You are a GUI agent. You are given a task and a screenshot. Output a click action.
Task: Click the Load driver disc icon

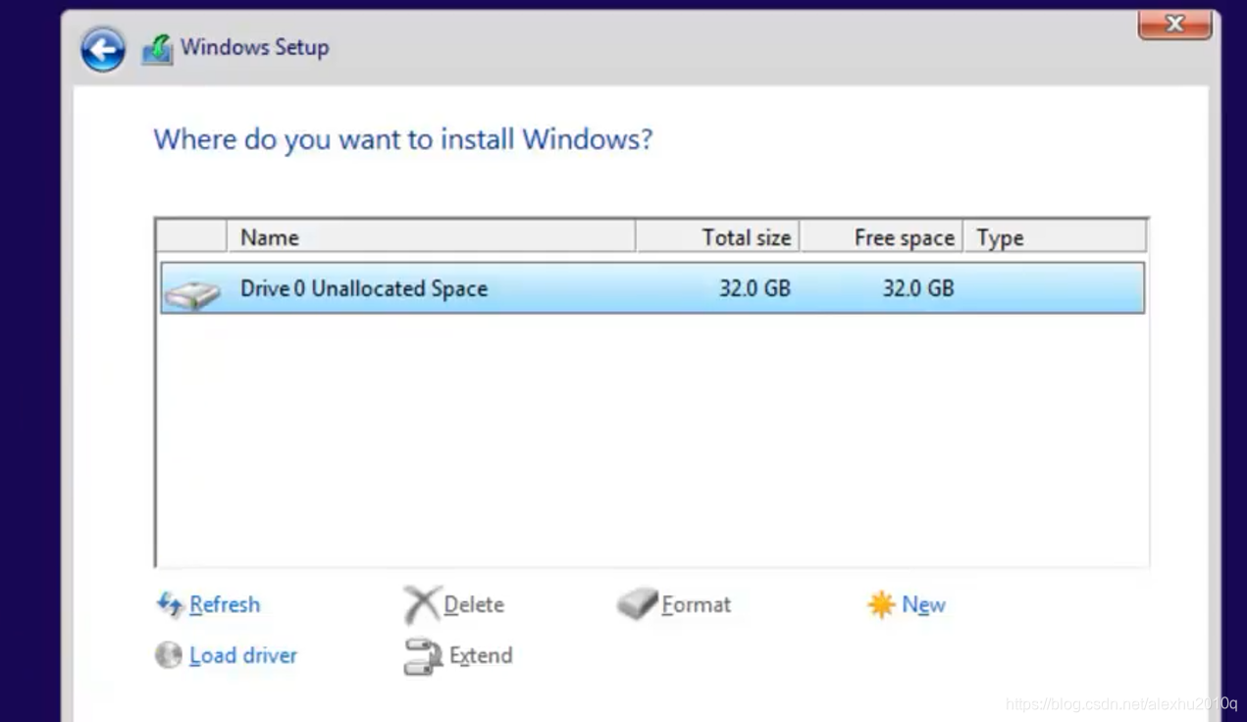click(169, 655)
